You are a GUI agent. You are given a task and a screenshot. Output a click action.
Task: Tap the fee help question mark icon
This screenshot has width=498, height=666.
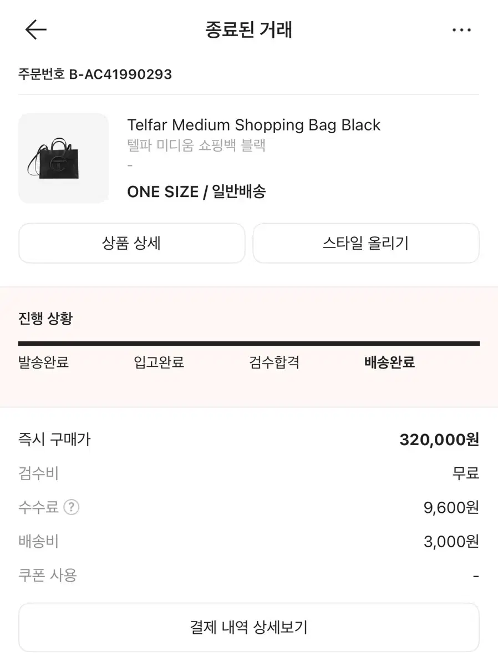tap(72, 507)
